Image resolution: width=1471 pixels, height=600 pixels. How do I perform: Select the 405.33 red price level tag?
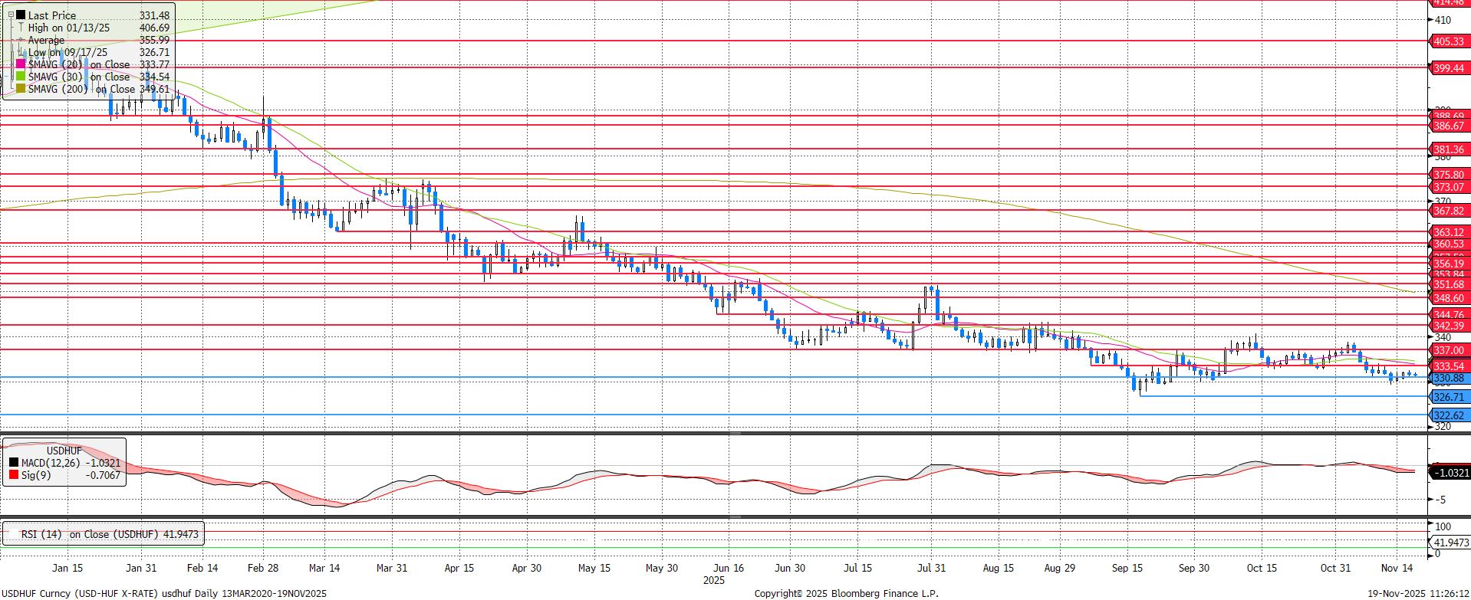click(x=1448, y=41)
